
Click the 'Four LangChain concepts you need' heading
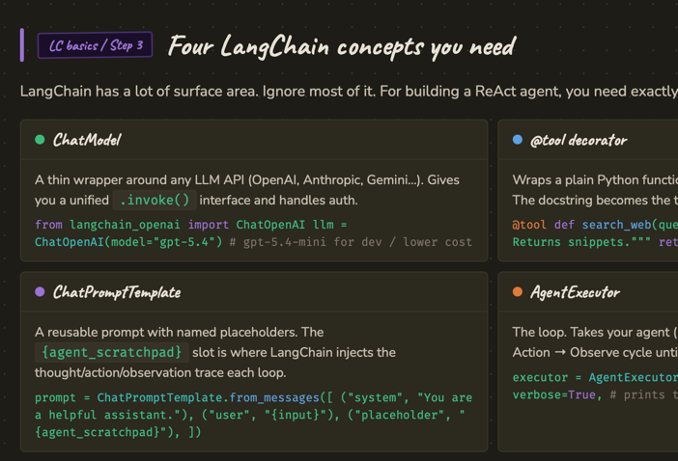pyautogui.click(x=342, y=46)
